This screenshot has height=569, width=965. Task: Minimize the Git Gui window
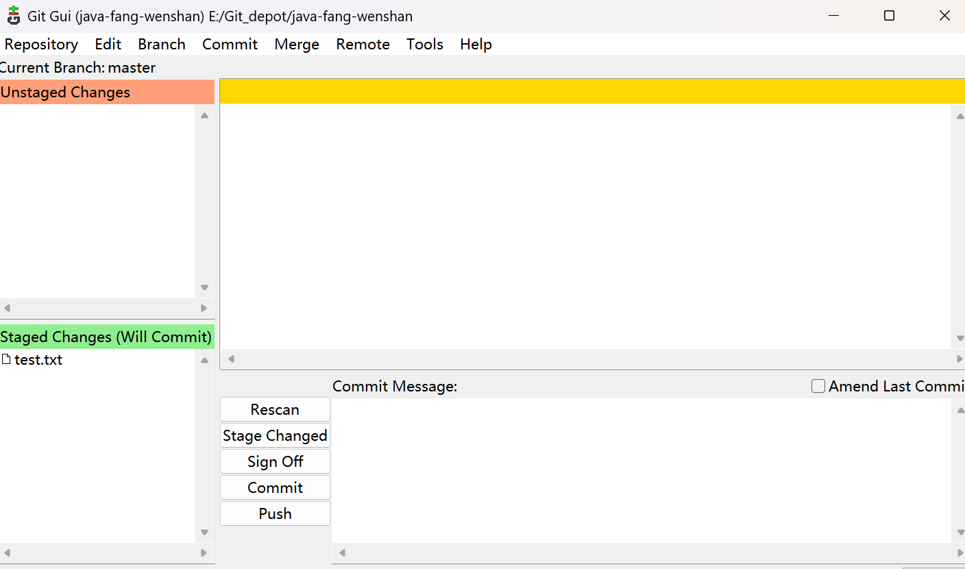pyautogui.click(x=833, y=16)
